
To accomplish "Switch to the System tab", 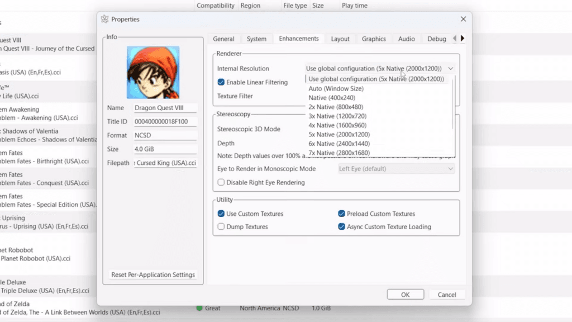I will pyautogui.click(x=256, y=39).
